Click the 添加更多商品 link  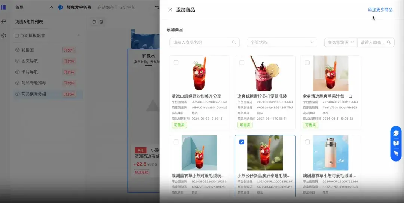pos(380,10)
